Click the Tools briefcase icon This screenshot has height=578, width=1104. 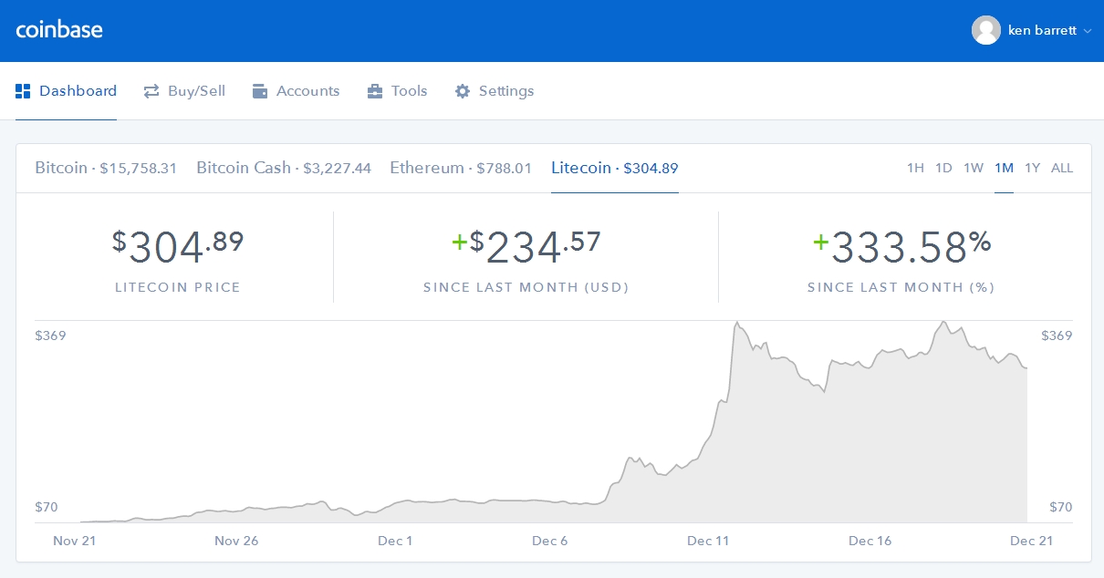tap(375, 91)
